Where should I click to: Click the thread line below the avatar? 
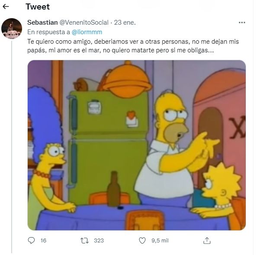click(12, 147)
